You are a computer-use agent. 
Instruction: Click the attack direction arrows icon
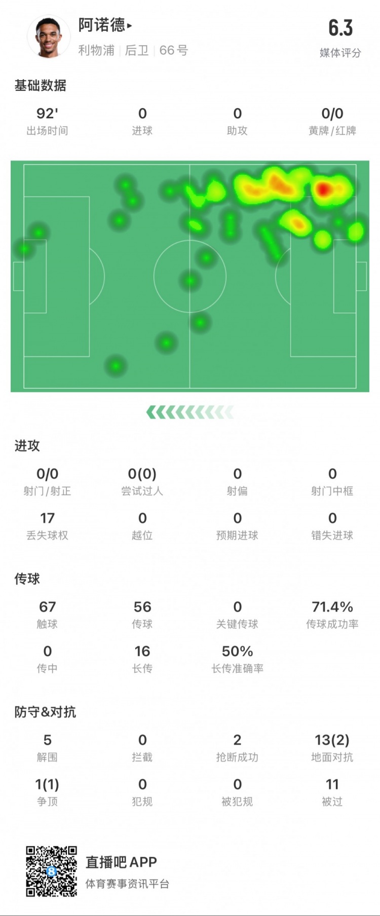(x=190, y=412)
